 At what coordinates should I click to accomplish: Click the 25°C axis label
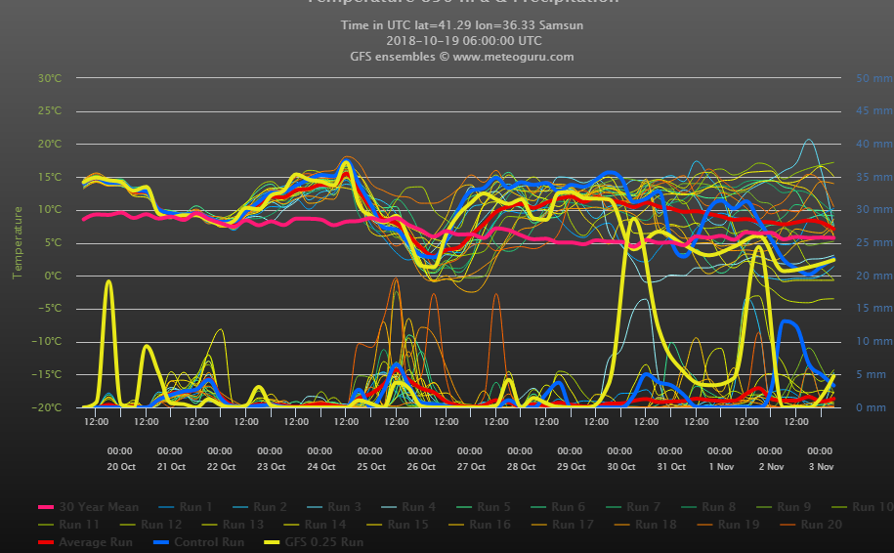pos(50,110)
